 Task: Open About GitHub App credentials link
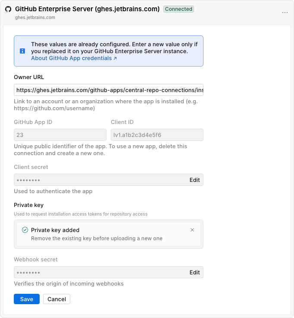pyautogui.click(x=74, y=58)
